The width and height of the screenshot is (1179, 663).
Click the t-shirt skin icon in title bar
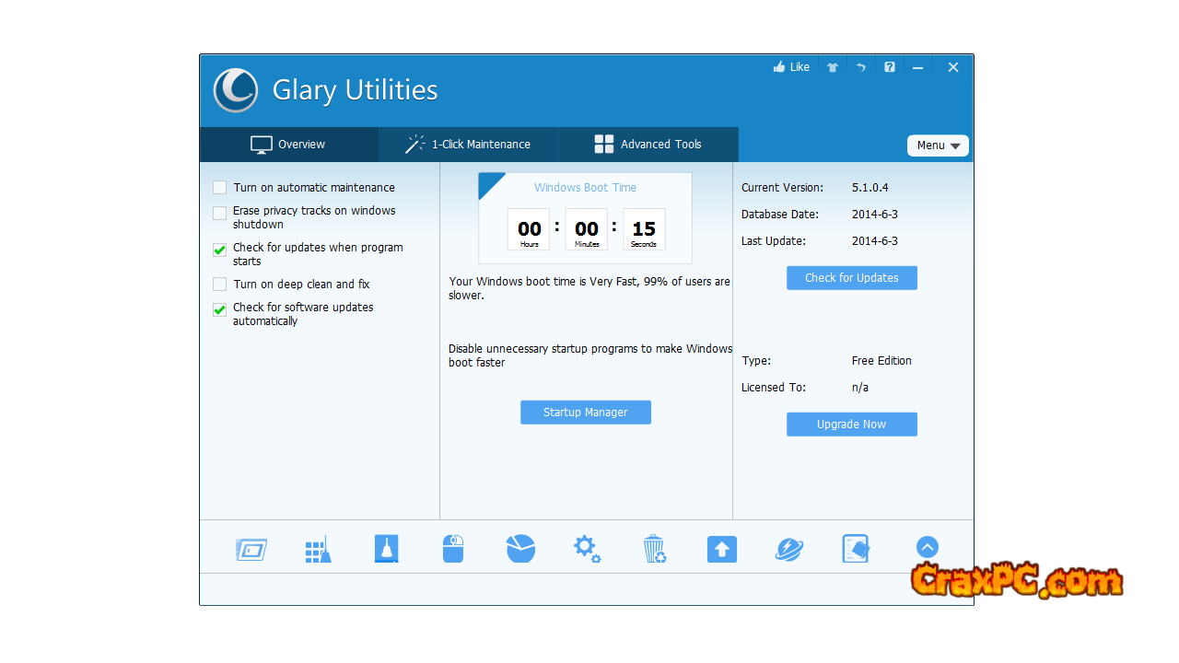coord(833,67)
